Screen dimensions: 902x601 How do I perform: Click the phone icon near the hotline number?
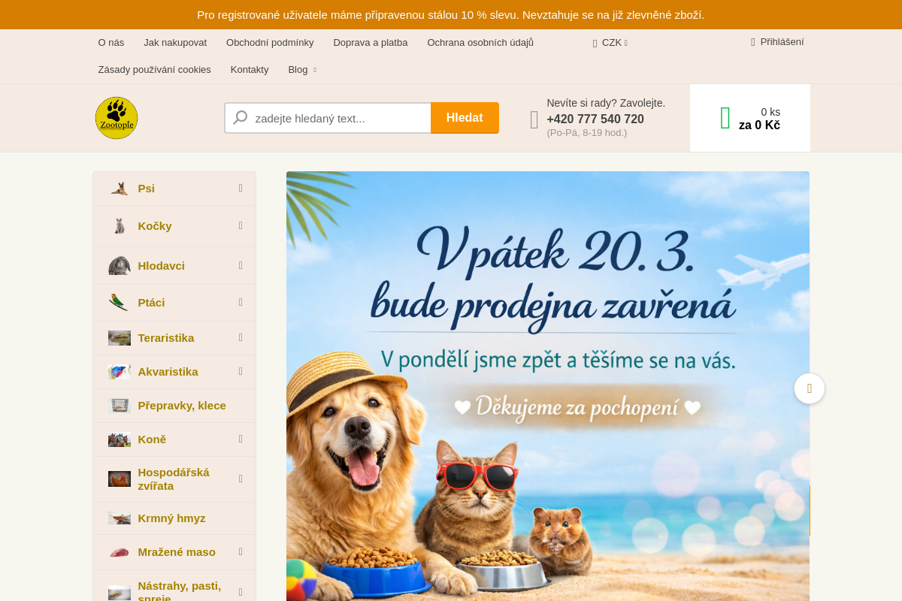[534, 119]
